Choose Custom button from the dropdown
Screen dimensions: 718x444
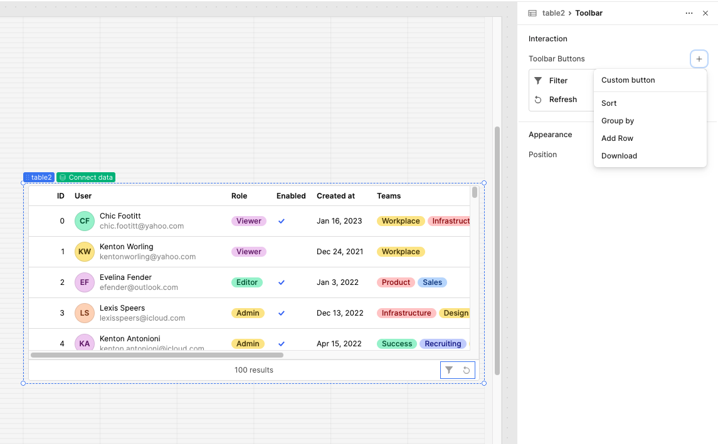pyautogui.click(x=628, y=80)
